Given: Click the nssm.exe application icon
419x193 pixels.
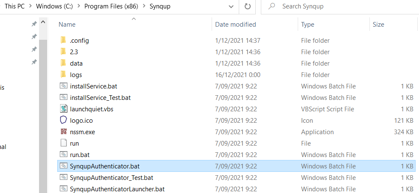Looking at the screenshot, I should 63,132.
